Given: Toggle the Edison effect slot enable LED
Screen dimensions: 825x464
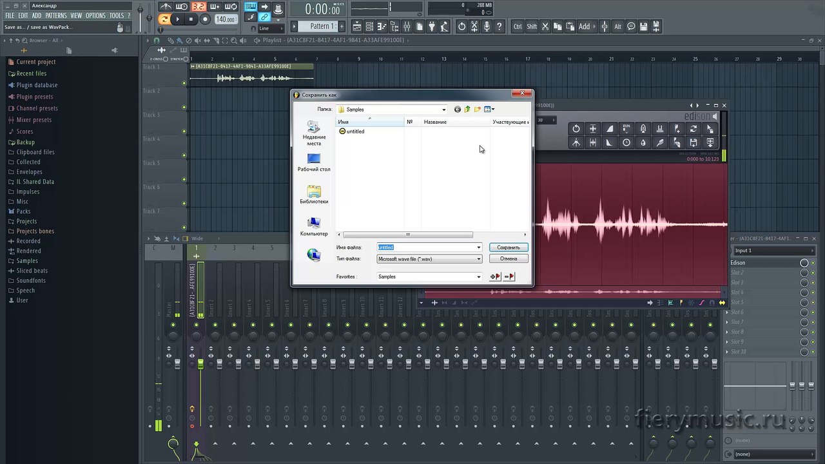Looking at the screenshot, I should tap(813, 263).
